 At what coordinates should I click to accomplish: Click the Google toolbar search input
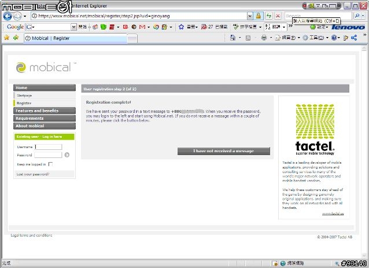point(48,27)
